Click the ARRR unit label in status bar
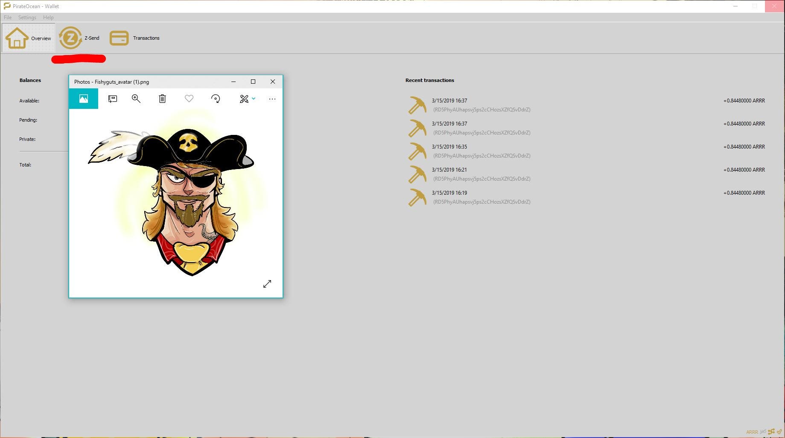The image size is (785, 438). (x=752, y=432)
